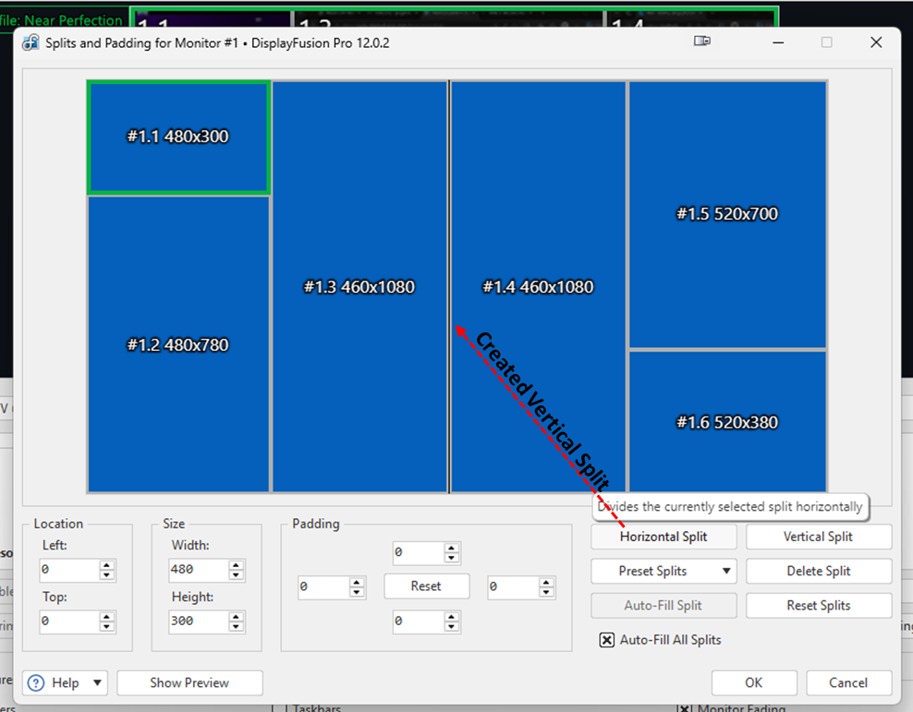Screen dimensions: 913x712
Task: Open the Preset Splits dropdown
Action: (x=663, y=571)
